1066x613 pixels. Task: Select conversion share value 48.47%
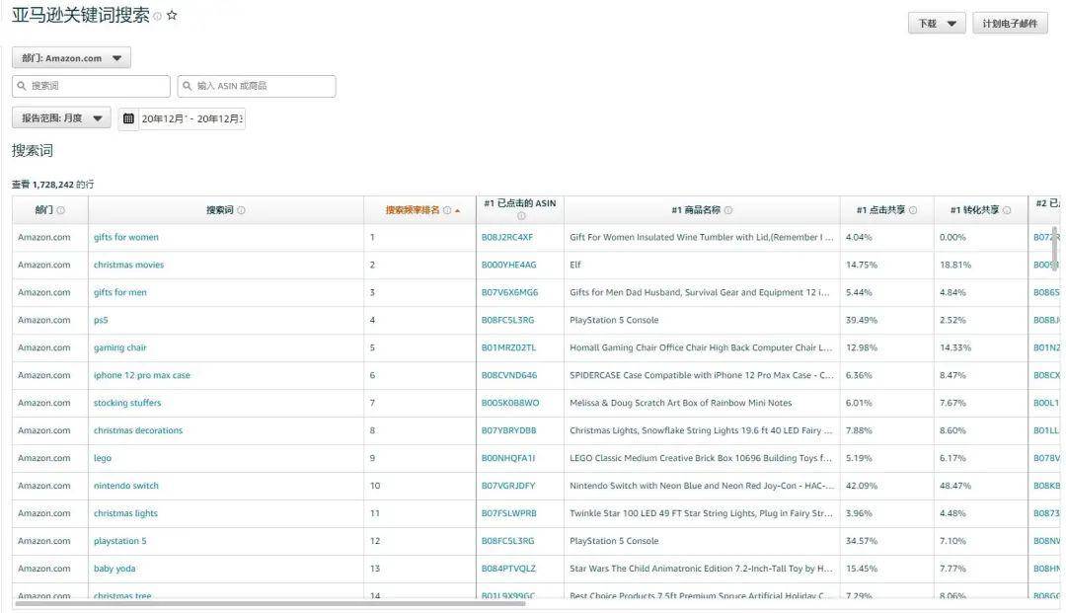pos(955,486)
